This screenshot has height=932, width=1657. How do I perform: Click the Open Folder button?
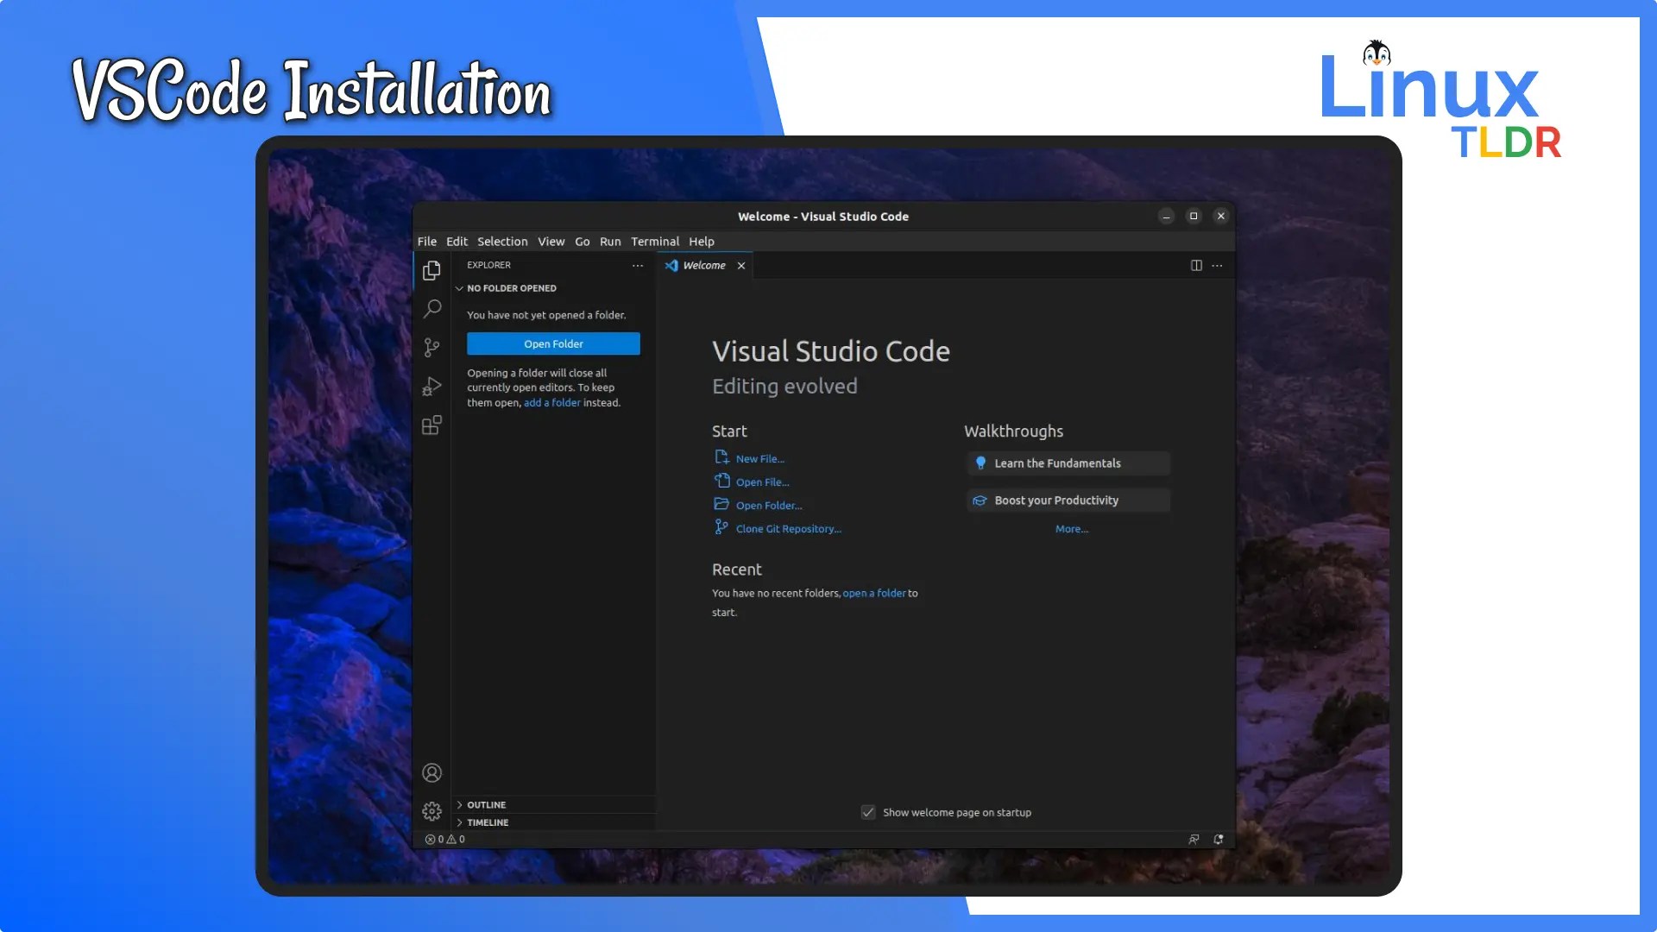click(552, 343)
